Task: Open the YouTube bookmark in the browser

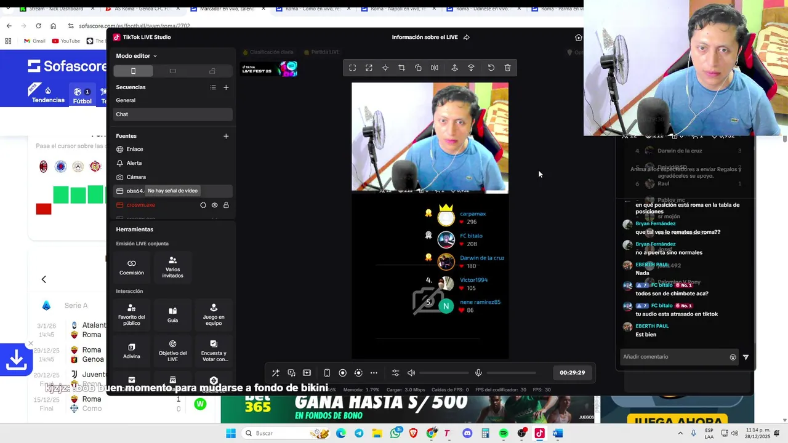Action: coord(66,41)
